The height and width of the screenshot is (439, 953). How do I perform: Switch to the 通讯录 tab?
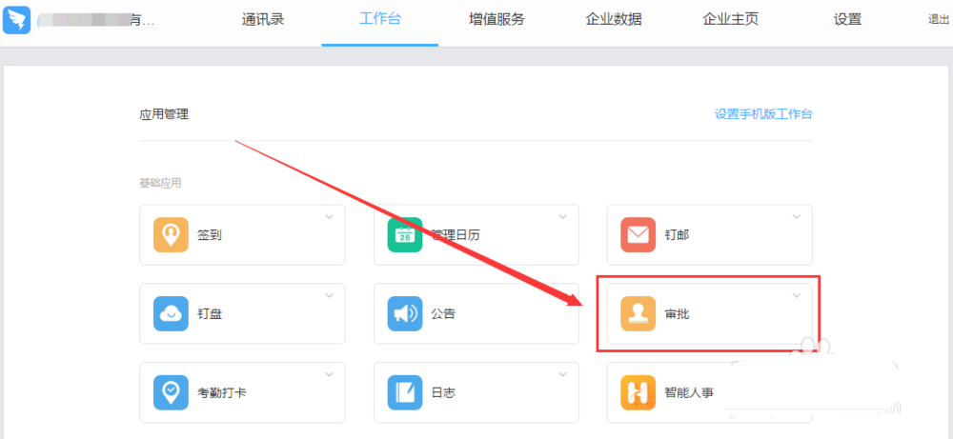[263, 19]
